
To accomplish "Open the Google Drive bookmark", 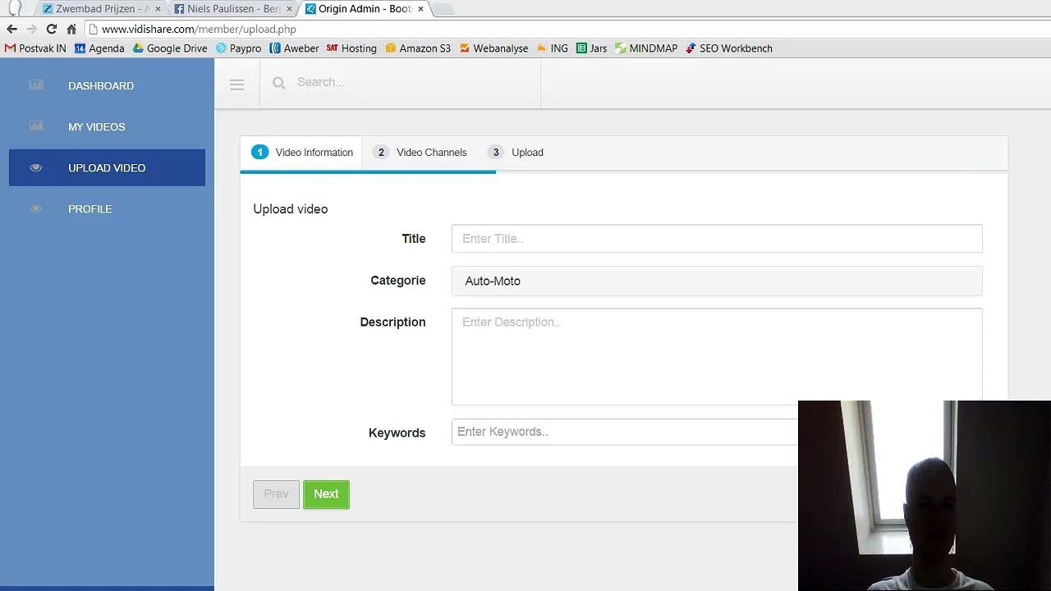I will tap(170, 48).
